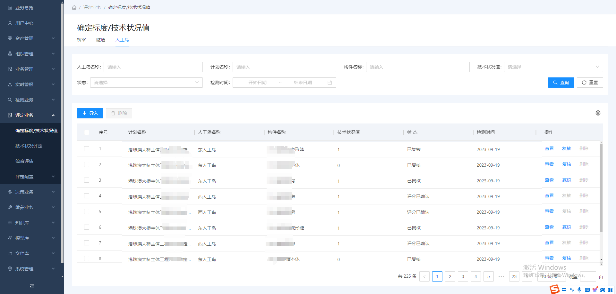Open the 状态 dropdown

coord(146,83)
